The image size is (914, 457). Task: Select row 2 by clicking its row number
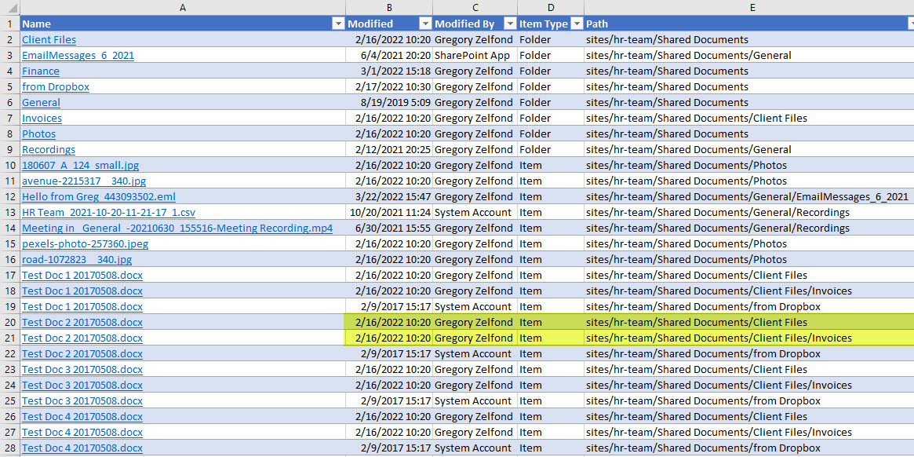point(8,39)
